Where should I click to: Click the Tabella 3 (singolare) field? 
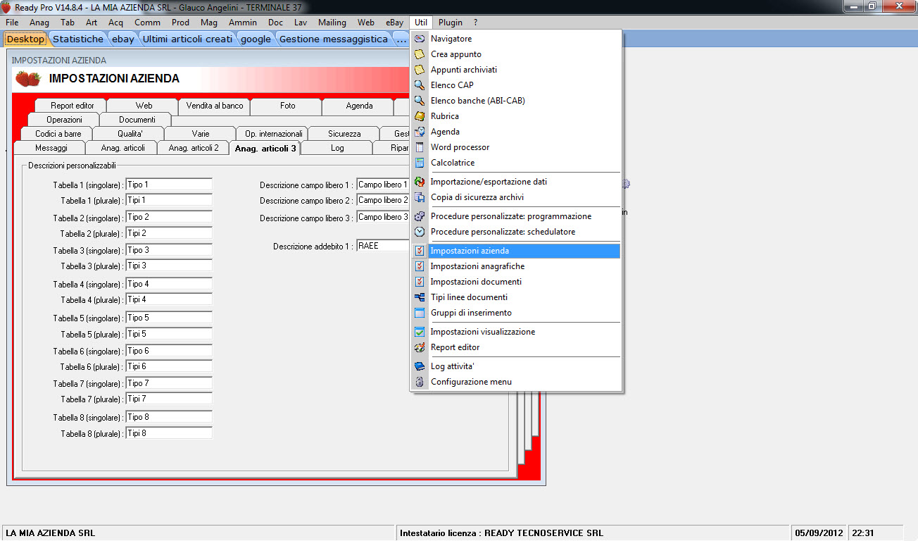(x=169, y=250)
